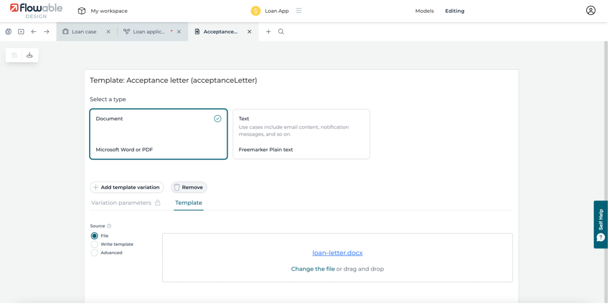Click the download template icon
610x305 pixels.
(x=30, y=55)
